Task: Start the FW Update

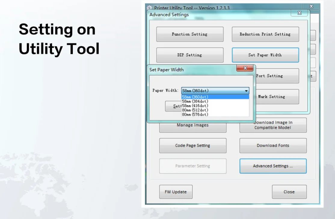Action: [x=176, y=192]
